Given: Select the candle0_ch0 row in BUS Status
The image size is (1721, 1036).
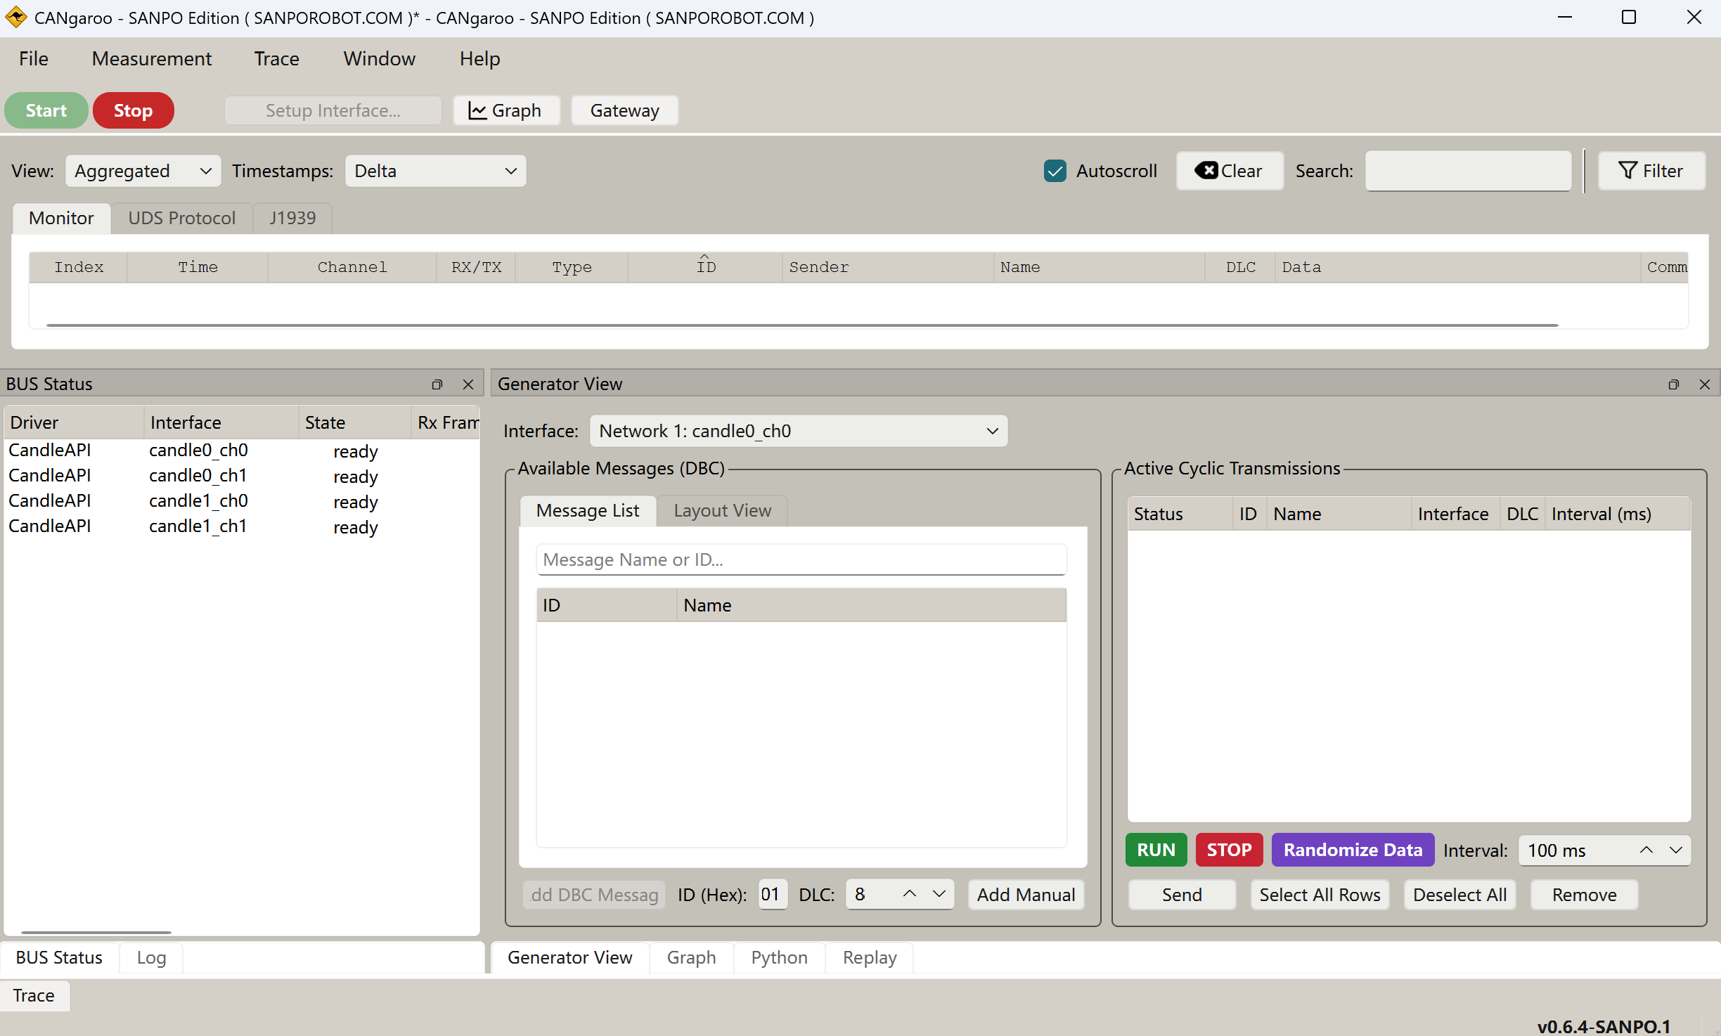Looking at the screenshot, I should [242, 451].
